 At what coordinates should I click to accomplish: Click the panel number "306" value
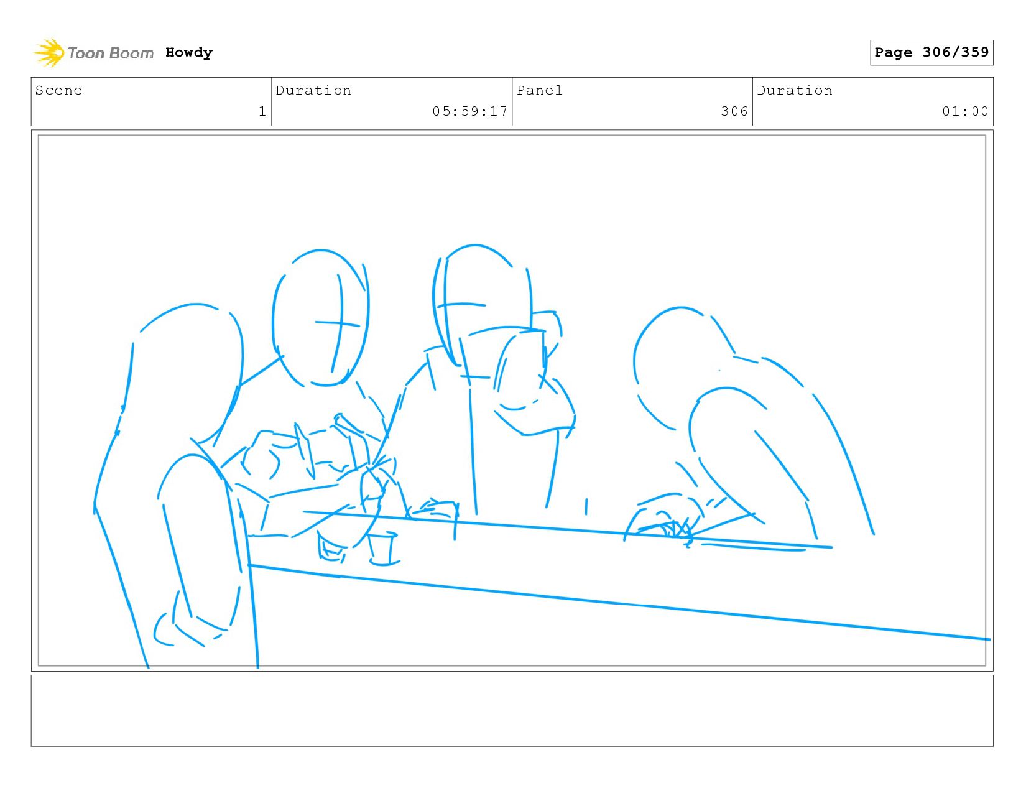734,111
